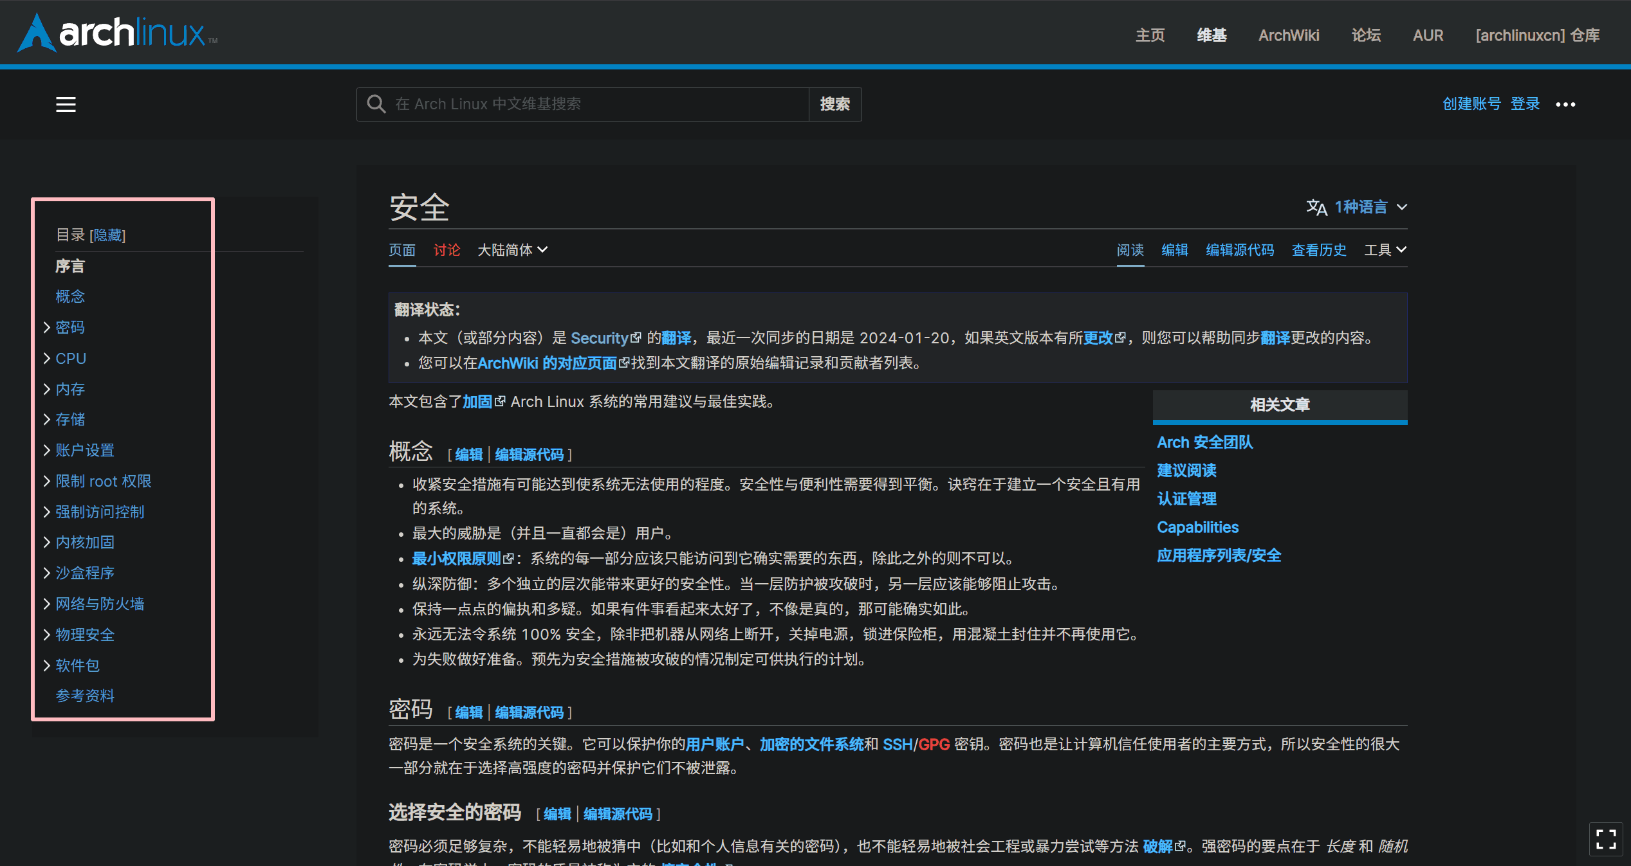Open the 用户账户 link
The width and height of the screenshot is (1631, 866).
click(x=715, y=744)
